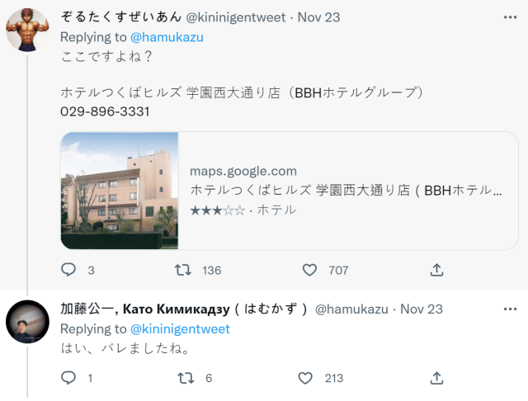The width and height of the screenshot is (528, 401).
Task: Like the tweet with 707 likes
Action: 310,270
